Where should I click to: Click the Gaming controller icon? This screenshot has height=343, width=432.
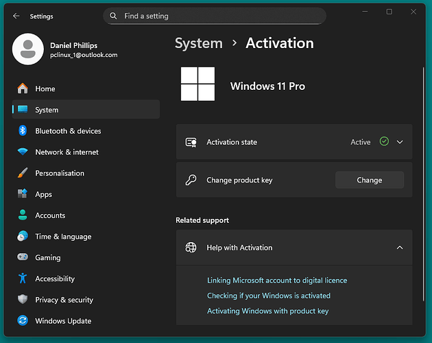coord(23,258)
